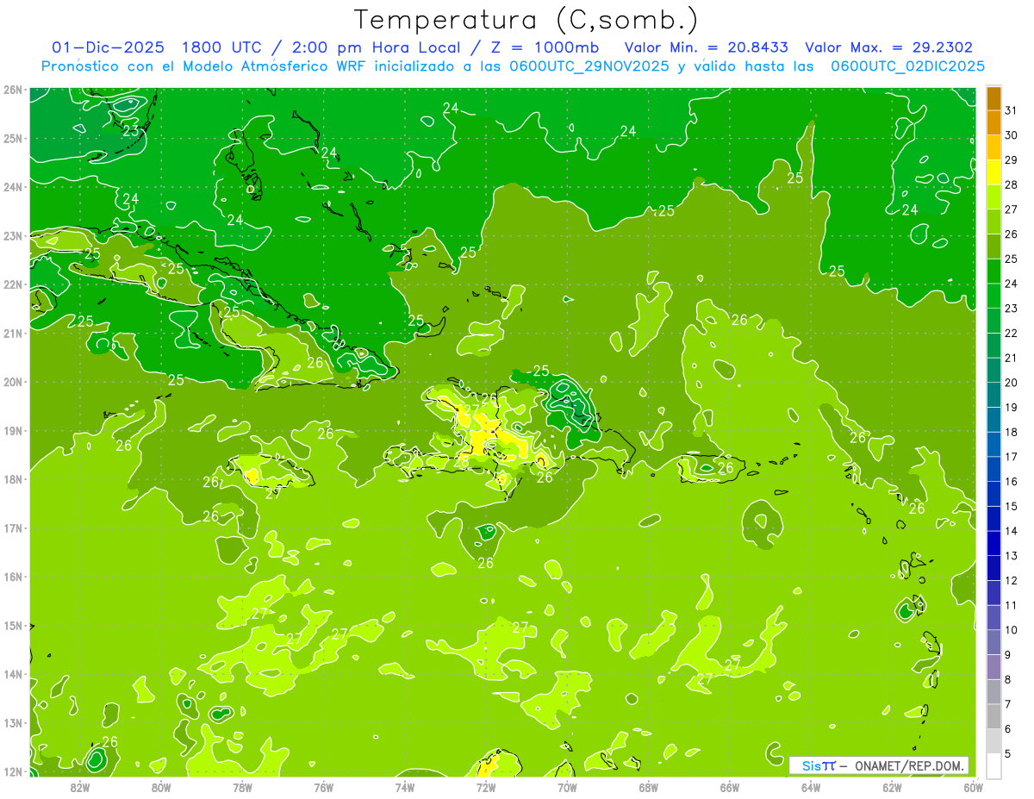This screenshot has width=1034, height=799.
Task: Click the 'Valor Max. = 29.2302' readout
Action: pos(888,47)
